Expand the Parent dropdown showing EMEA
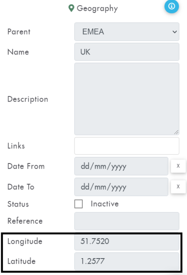The width and height of the screenshot is (187, 275). point(127,32)
